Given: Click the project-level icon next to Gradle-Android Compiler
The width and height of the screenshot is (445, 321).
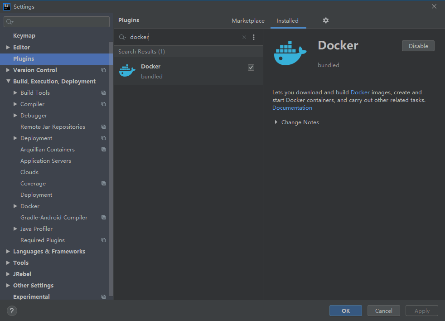Looking at the screenshot, I should coord(104,218).
